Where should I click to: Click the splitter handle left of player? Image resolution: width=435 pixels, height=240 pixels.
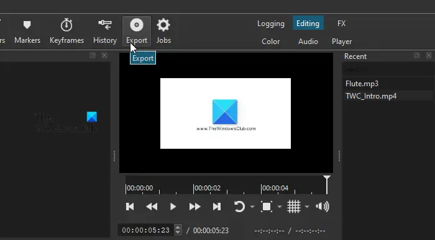(114, 156)
